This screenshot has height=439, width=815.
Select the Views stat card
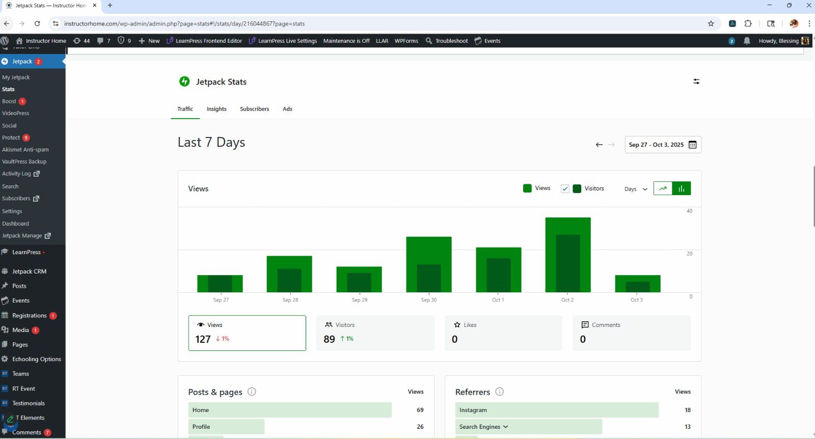pyautogui.click(x=247, y=333)
